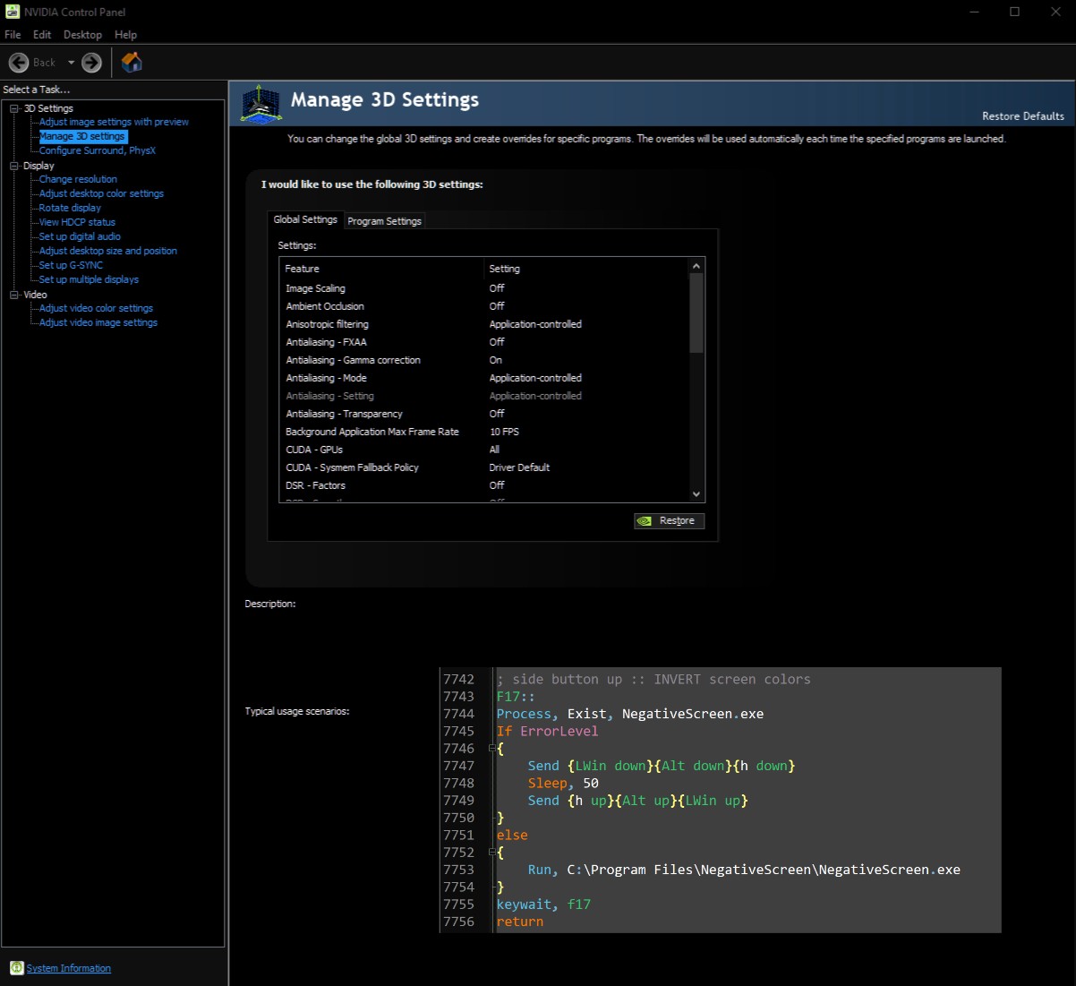Screen dimensions: 1076x986
Task: Click Restore Defaults link
Action: tap(1022, 116)
